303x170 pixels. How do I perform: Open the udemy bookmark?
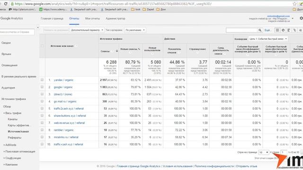(53, 9)
